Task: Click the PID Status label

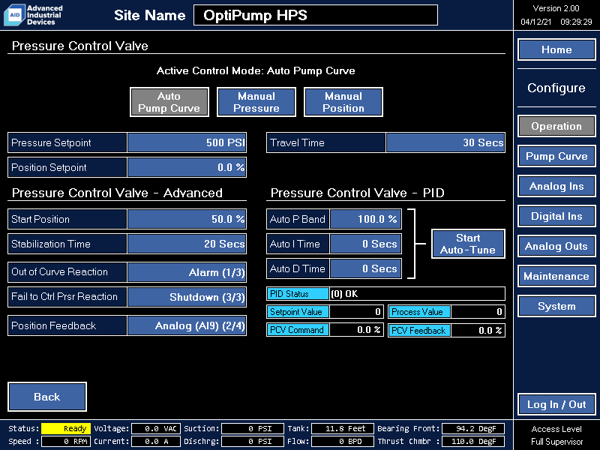Action: coord(298,294)
